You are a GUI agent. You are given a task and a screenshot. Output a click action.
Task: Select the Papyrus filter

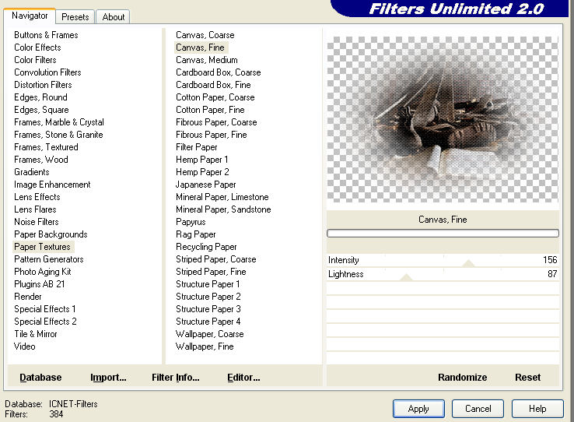(191, 222)
